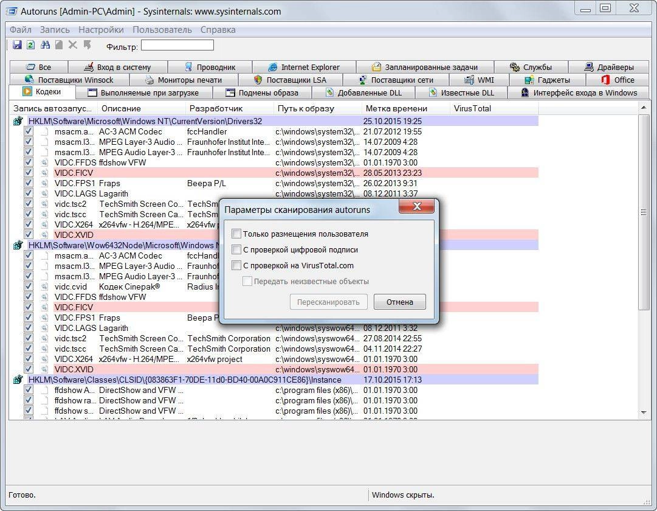657x511 pixels.
Task: Click the registry icon of the Wow6432Node key row
Action: pos(18,245)
